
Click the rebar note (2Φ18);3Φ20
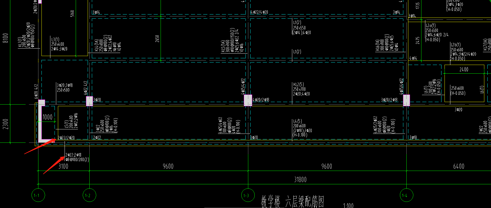302,130
